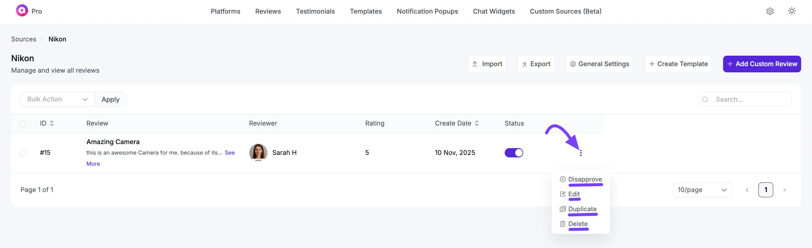Image resolution: width=812 pixels, height=248 pixels.
Task: Open the Notification Popups nav item
Action: [x=427, y=11]
